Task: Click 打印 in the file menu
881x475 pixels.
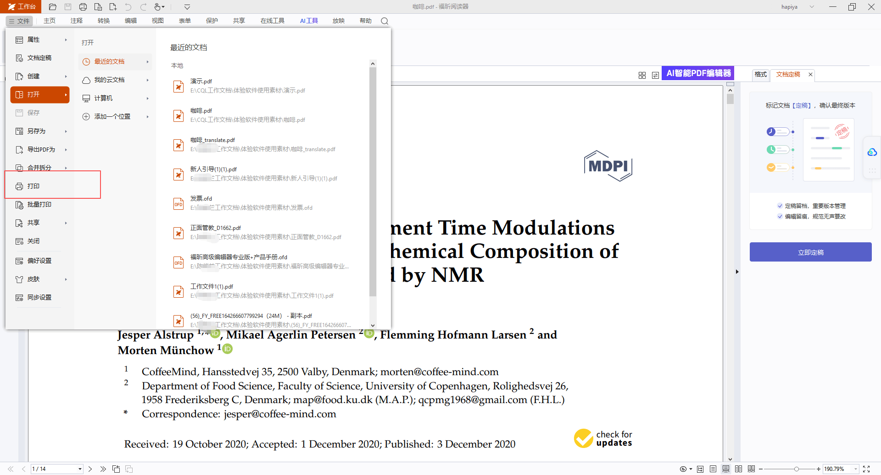Action: coord(40,186)
